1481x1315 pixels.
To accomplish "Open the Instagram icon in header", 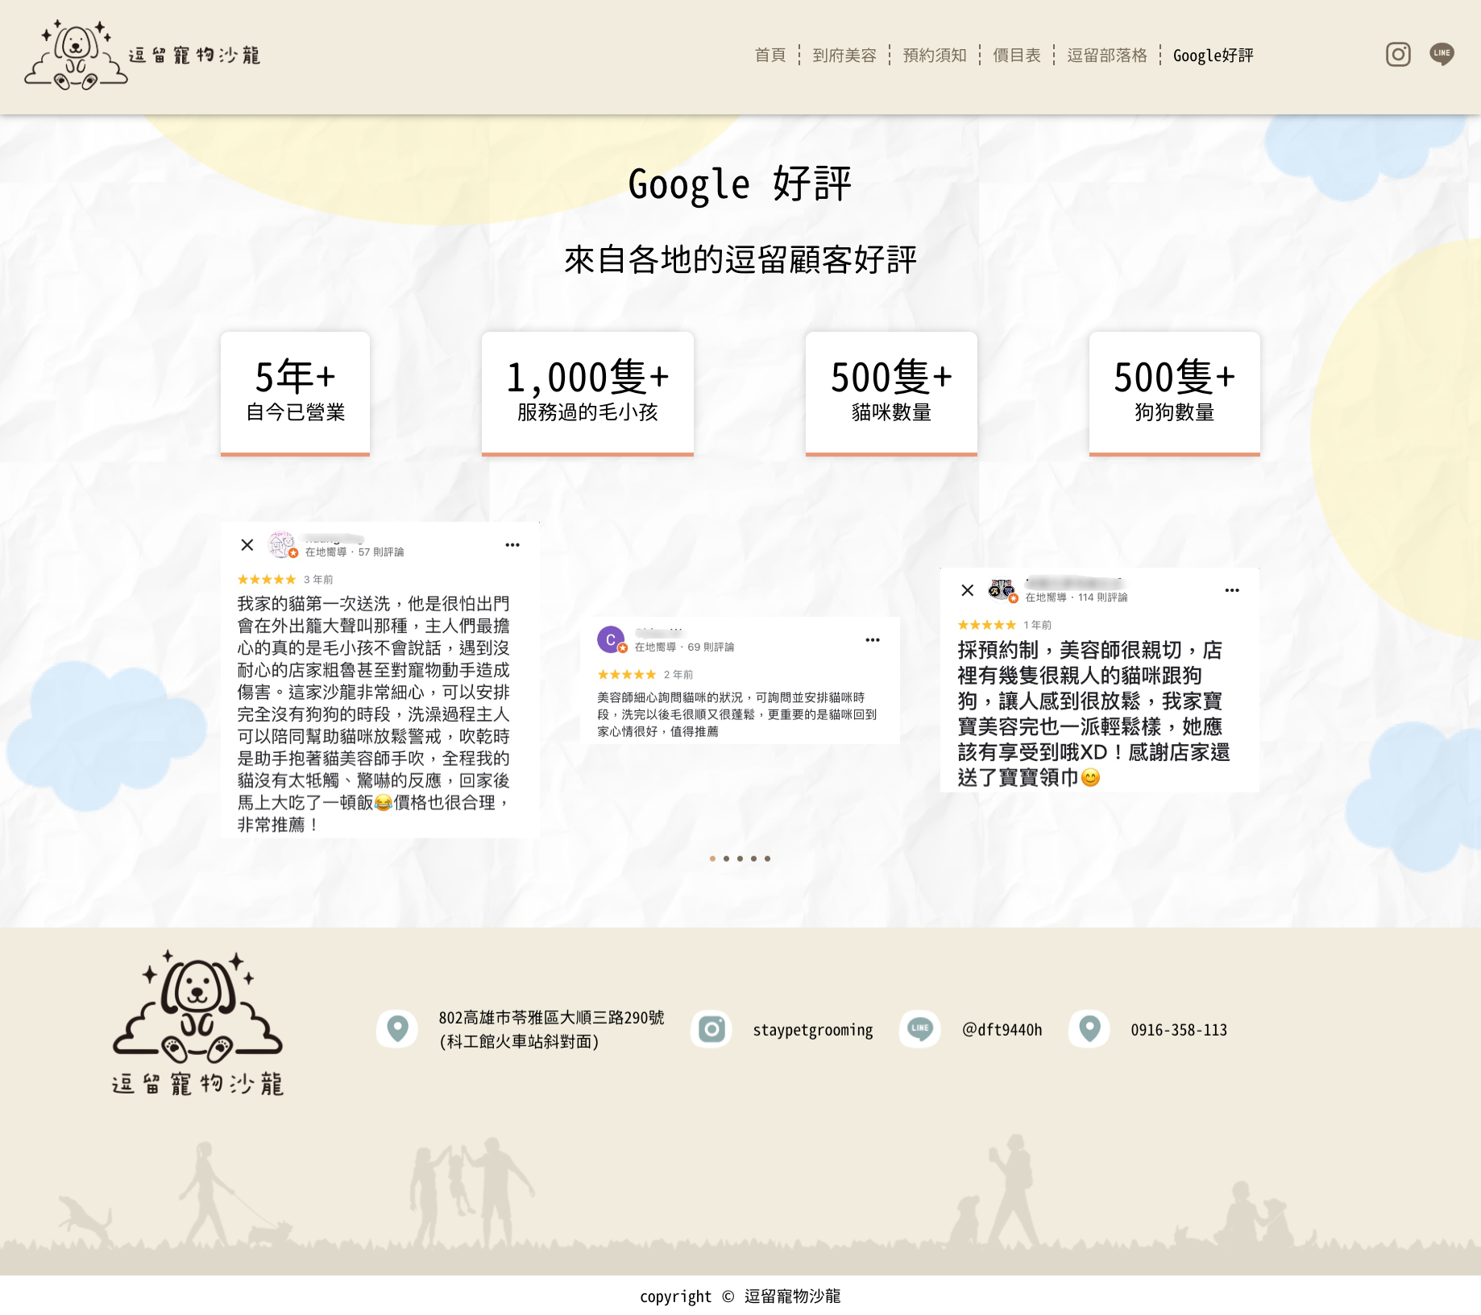I will point(1398,55).
